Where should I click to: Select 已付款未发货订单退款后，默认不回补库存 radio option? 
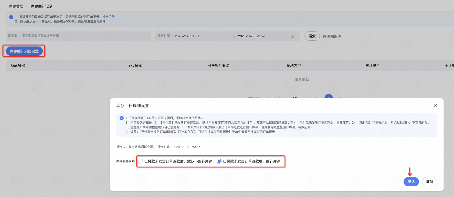coord(140,161)
